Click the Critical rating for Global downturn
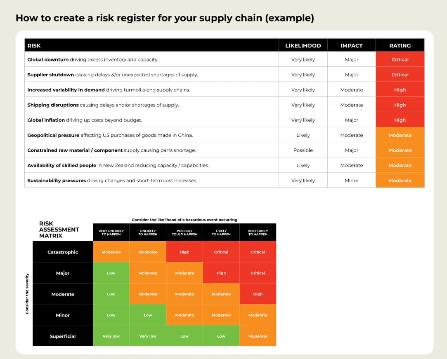Screen dimensions: 447x359 [x=400, y=59]
